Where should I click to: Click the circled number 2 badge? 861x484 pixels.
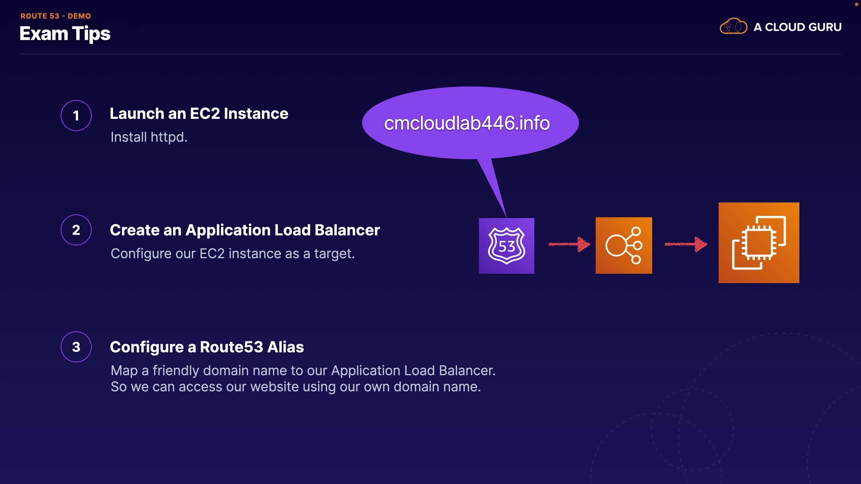pos(76,230)
